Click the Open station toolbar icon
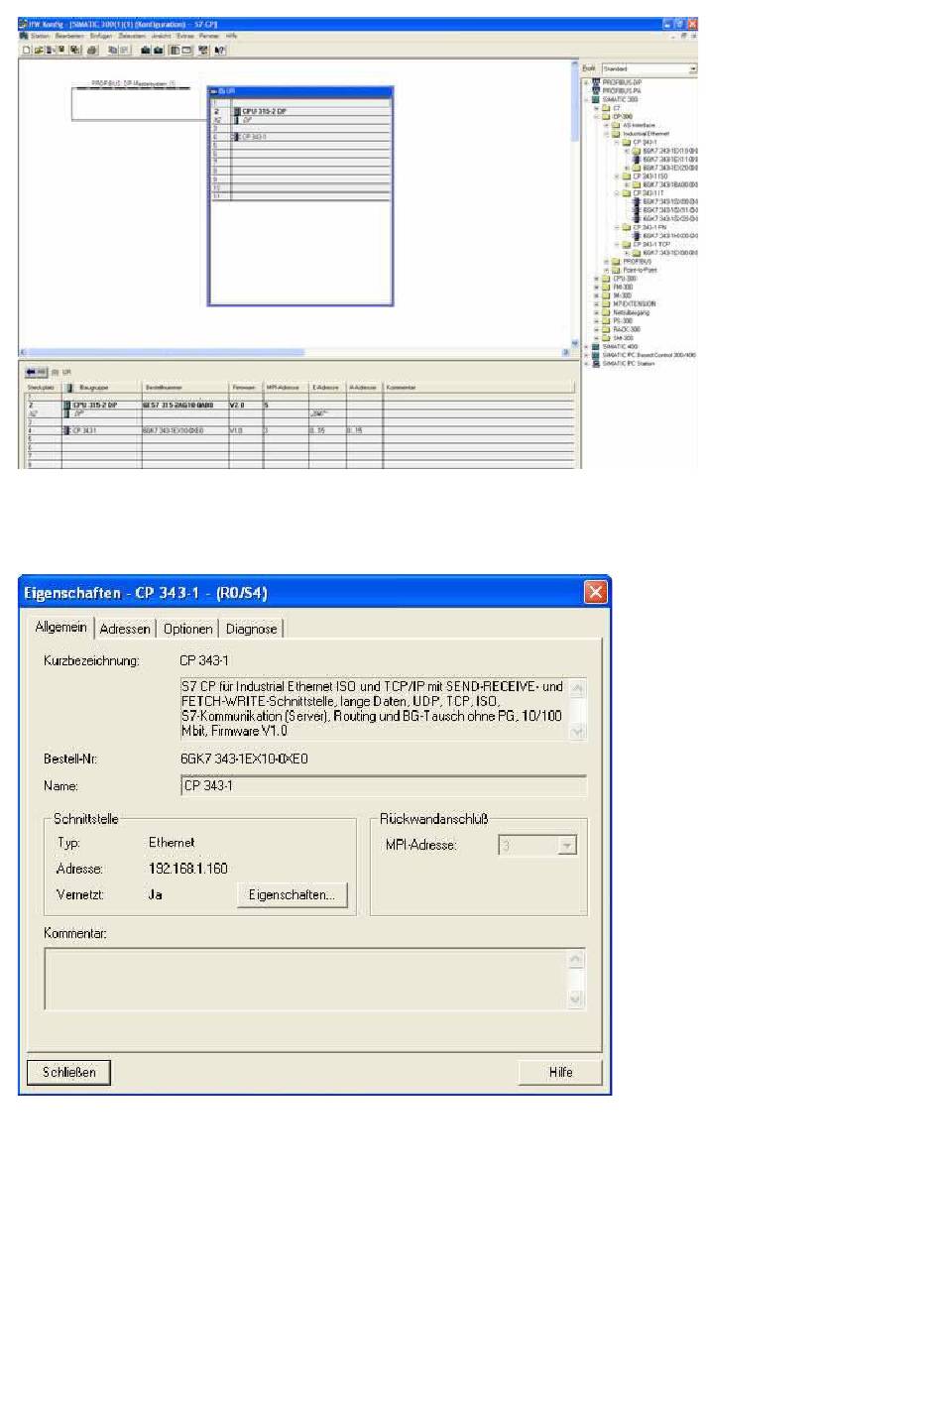The image size is (942, 1408). tap(39, 50)
